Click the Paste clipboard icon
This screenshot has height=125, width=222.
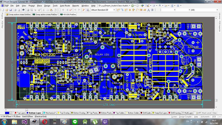click(51, 10)
